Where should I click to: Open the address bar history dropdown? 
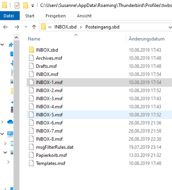(170, 27)
